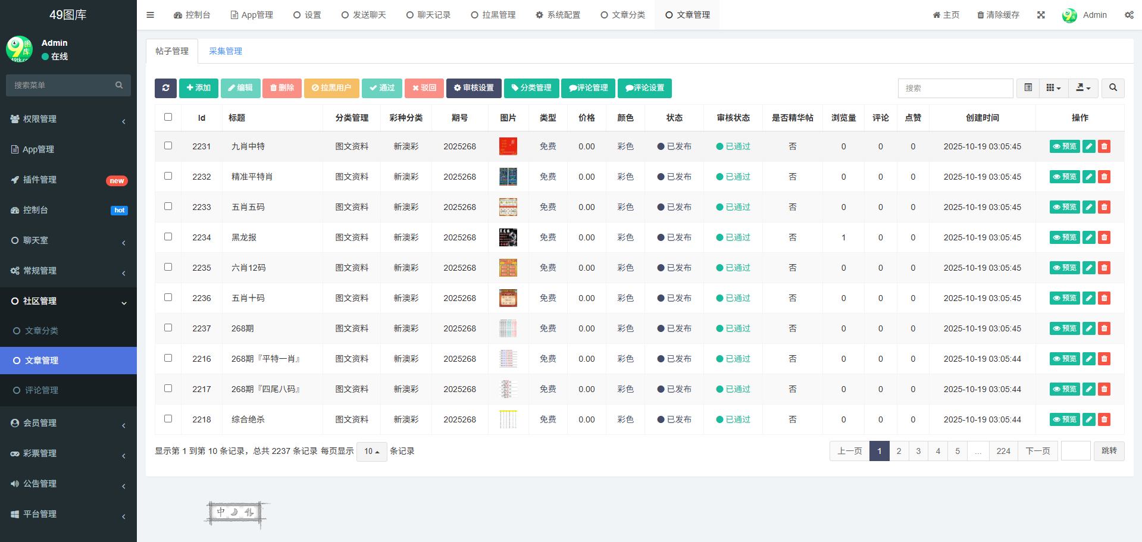
Task: Check the box for row 2218 综合绝杀
Action: coord(168,419)
